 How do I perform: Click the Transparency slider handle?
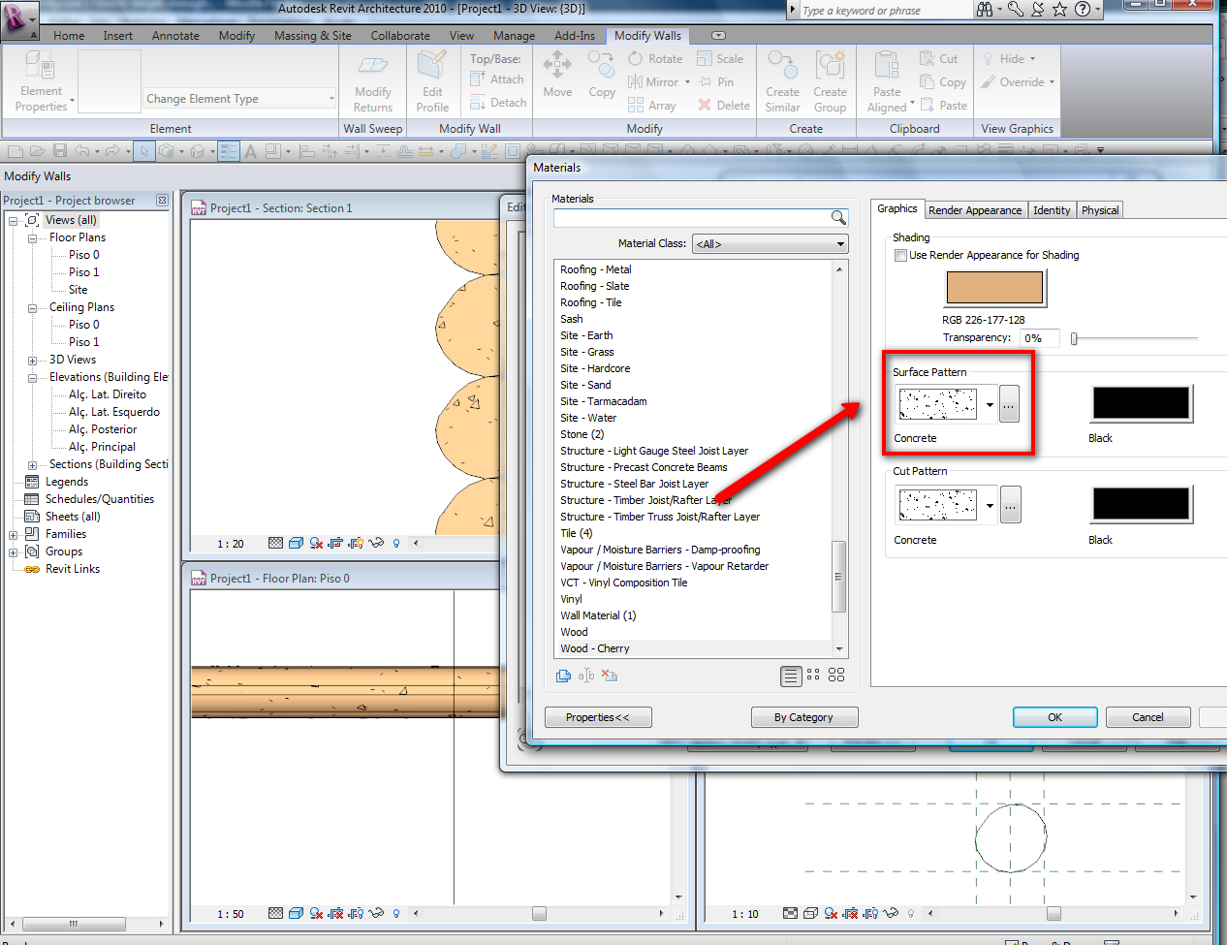[x=1074, y=338]
